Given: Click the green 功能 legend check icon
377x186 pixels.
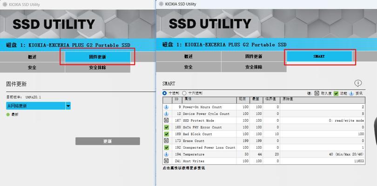Looking at the screenshot, I should coord(336,93).
